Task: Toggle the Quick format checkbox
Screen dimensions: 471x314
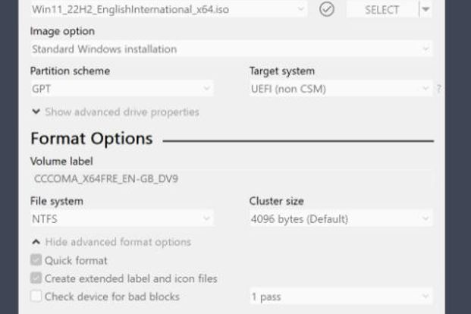Action: [x=36, y=260]
